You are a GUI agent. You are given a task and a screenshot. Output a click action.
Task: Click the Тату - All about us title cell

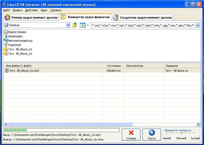pos(176,71)
